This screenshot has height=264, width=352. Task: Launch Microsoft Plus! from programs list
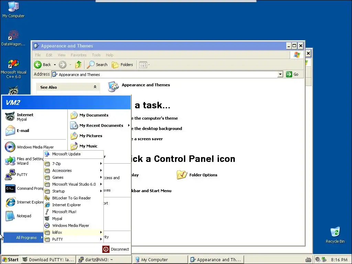coord(74,212)
